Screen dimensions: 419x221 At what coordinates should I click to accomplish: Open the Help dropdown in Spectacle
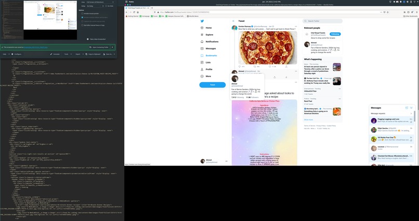coord(5,54)
